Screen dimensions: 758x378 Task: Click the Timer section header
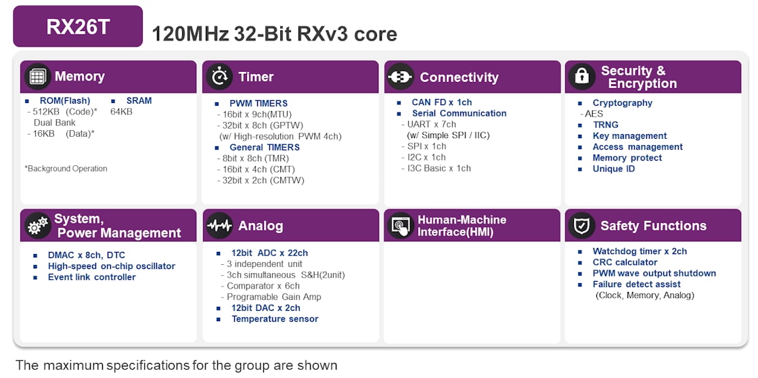click(290, 77)
